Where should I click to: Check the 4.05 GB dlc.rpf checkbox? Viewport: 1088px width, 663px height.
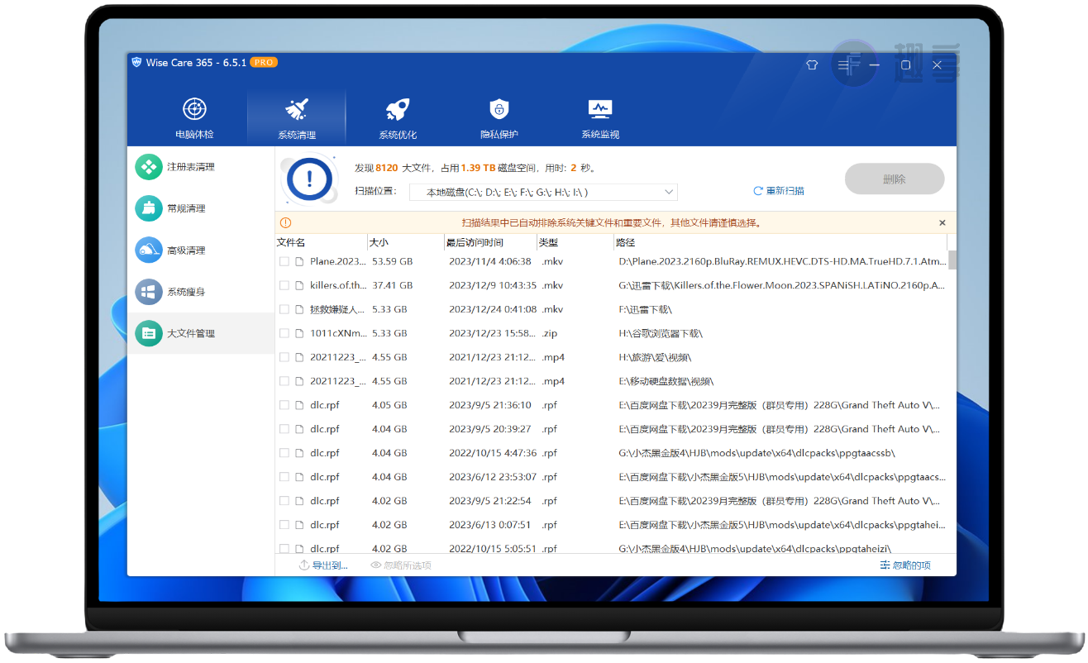284,405
